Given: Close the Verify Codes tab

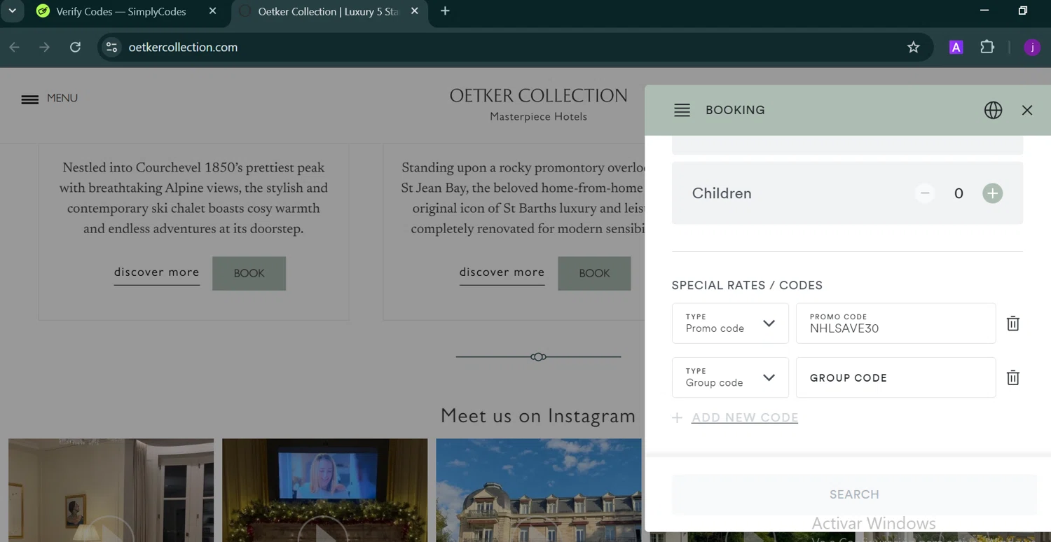Looking at the screenshot, I should pyautogui.click(x=212, y=11).
